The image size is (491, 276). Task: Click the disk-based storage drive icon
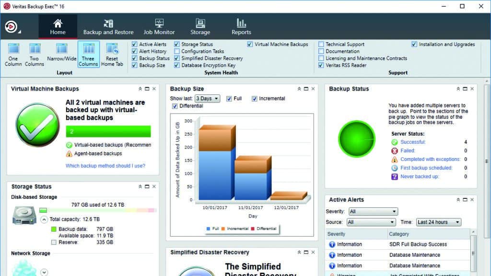pos(24,215)
